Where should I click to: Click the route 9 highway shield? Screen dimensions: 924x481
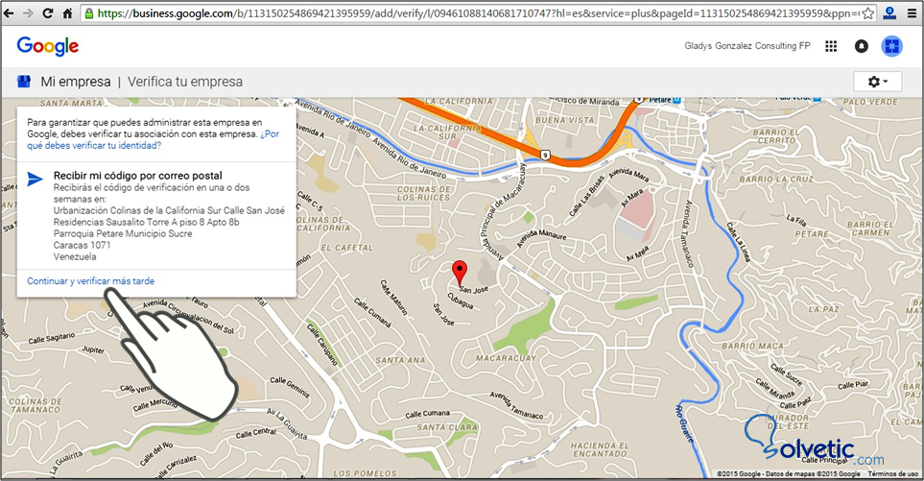click(545, 155)
